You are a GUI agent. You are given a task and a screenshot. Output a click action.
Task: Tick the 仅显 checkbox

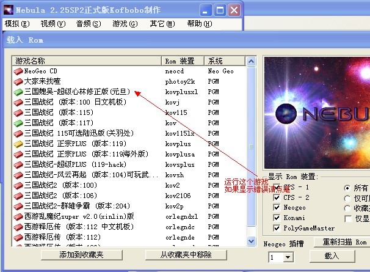coord(348,219)
